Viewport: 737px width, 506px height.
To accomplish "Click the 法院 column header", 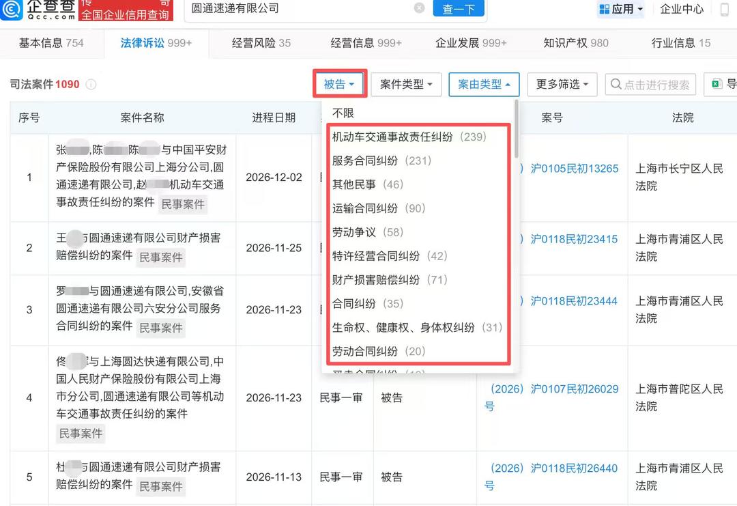I will (x=682, y=117).
